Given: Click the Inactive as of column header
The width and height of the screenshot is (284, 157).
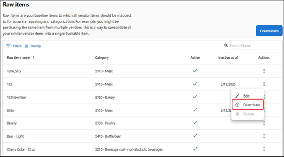Looking at the screenshot, I should [228, 57].
